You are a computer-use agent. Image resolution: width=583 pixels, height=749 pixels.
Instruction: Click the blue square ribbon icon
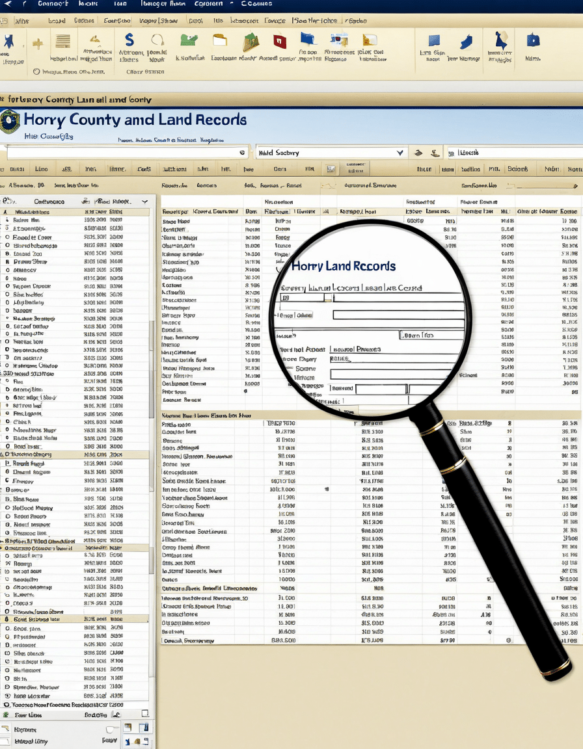(434, 41)
